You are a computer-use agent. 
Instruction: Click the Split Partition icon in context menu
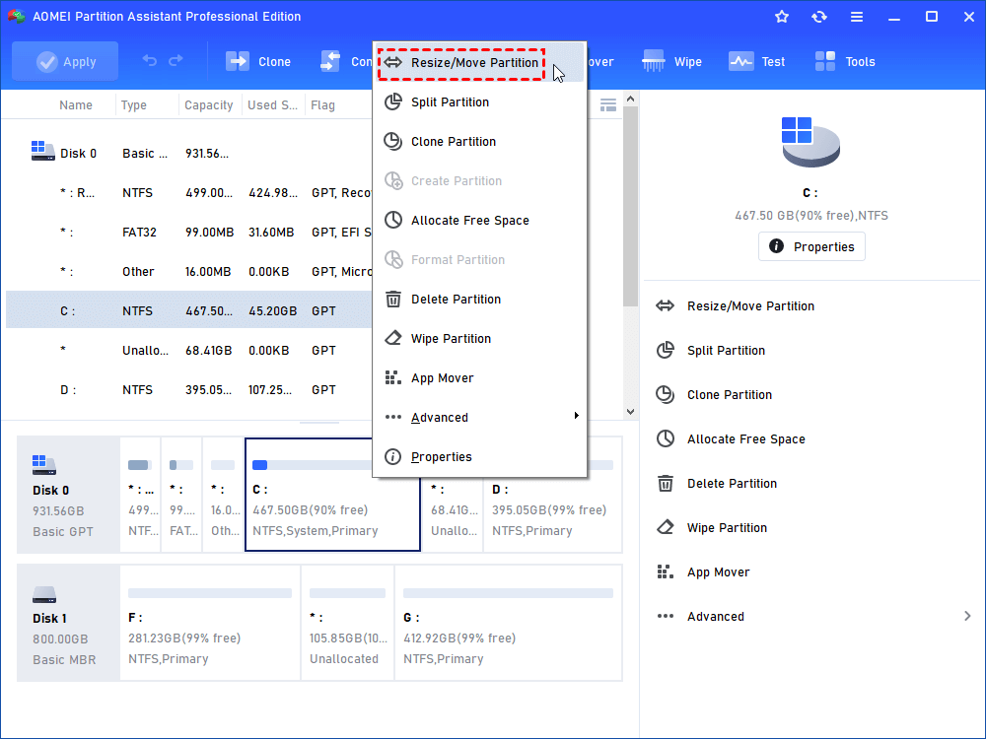point(393,101)
